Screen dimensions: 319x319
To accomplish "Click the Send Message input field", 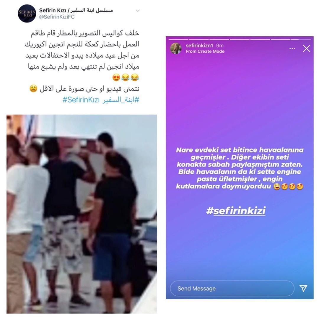I will pos(232,288).
